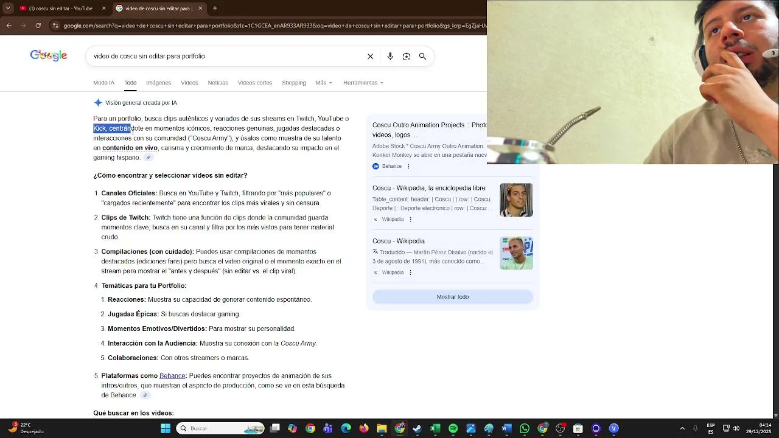Viewport: 779px width, 438px height.
Task: Click the 'Canales Oficiales:' list item text
Action: pyautogui.click(x=129, y=193)
